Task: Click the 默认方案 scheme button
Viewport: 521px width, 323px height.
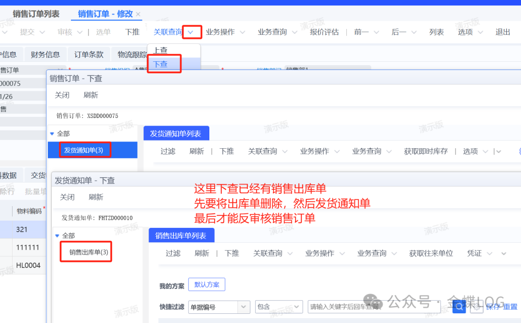Action: [x=206, y=284]
